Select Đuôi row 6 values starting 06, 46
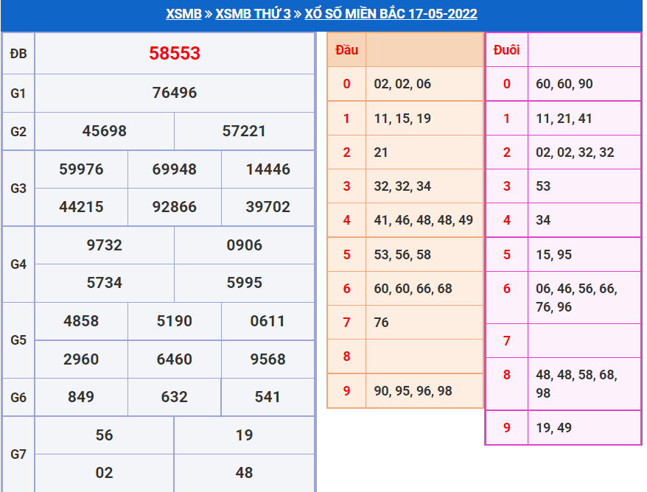647x492 pixels. coord(576,298)
